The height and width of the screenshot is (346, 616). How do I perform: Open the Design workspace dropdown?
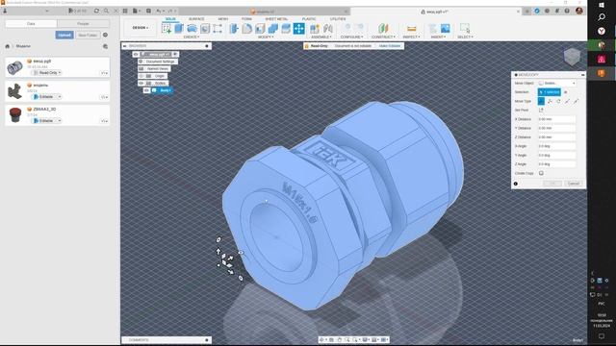141,28
